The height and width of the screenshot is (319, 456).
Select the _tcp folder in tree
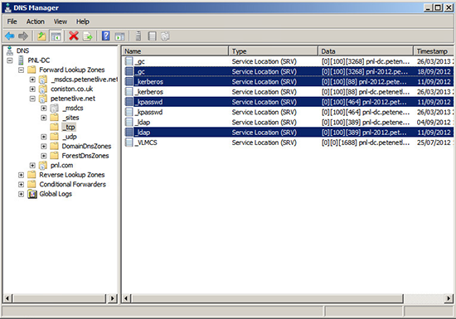[68, 127]
